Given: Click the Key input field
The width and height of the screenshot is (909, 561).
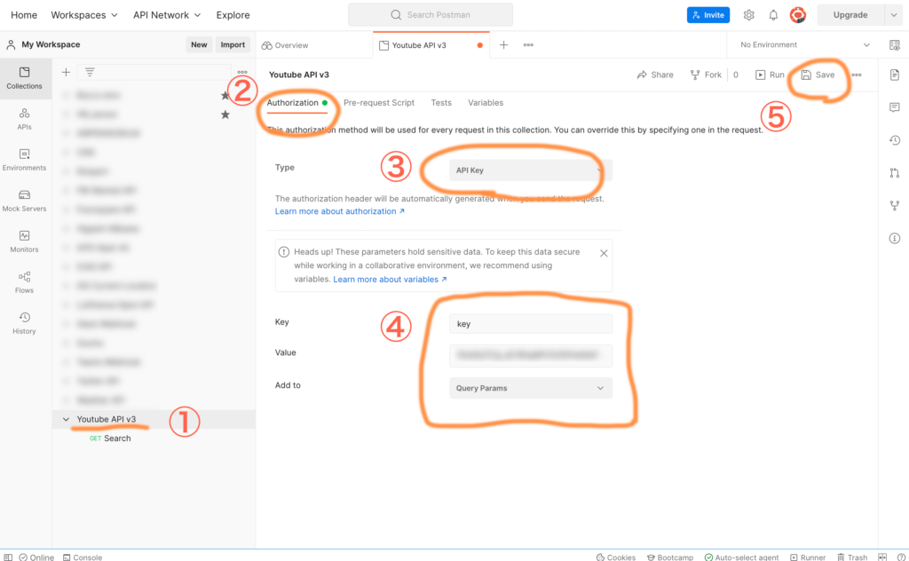Looking at the screenshot, I should tap(530, 324).
